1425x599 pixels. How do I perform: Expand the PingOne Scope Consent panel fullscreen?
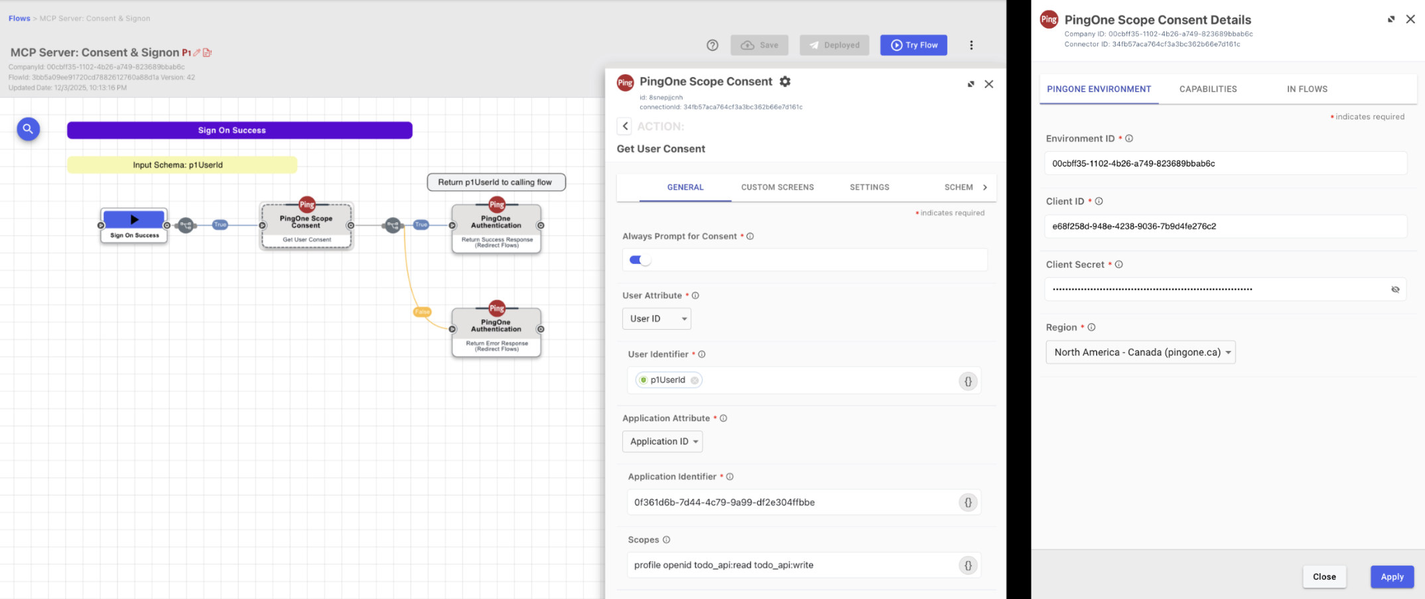point(971,84)
